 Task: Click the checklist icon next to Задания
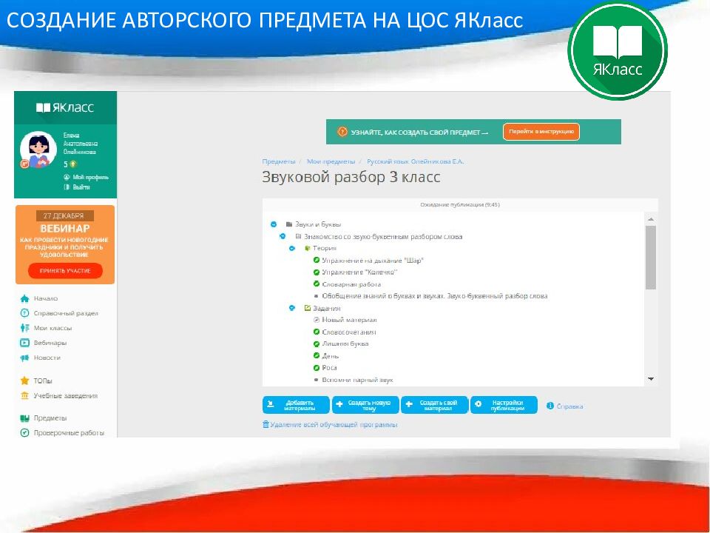[308, 308]
